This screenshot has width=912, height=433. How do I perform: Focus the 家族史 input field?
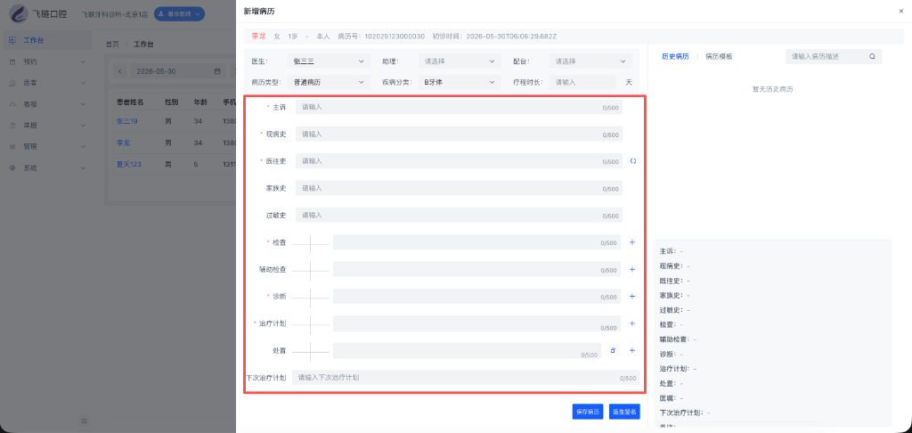459,188
